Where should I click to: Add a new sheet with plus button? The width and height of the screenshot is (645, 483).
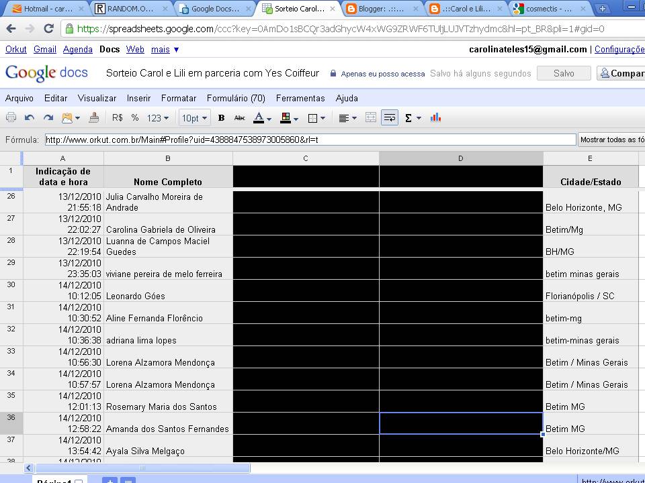(110, 480)
